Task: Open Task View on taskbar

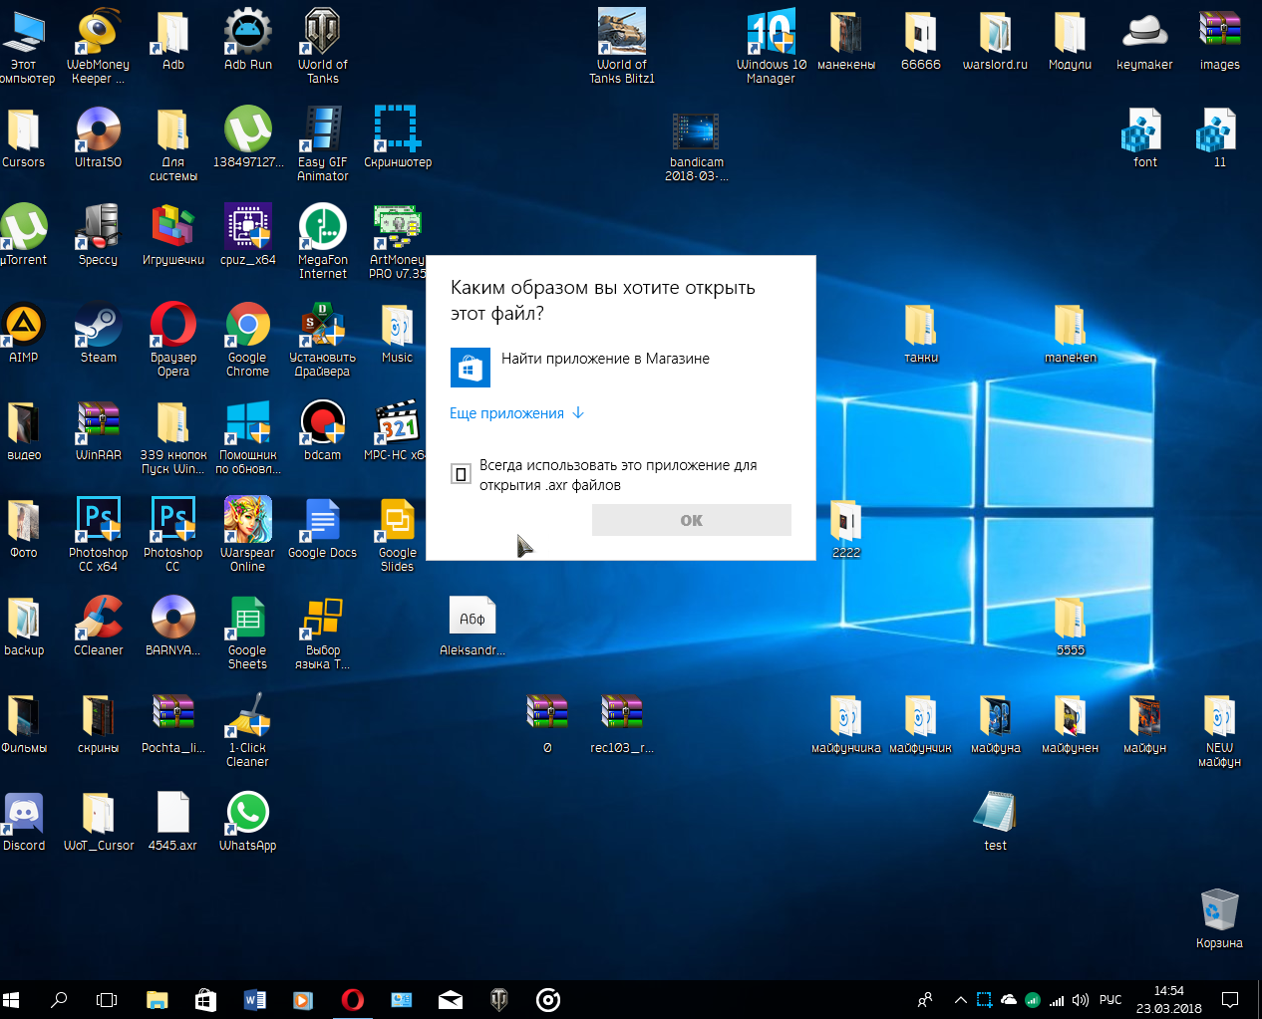Action: click(107, 999)
